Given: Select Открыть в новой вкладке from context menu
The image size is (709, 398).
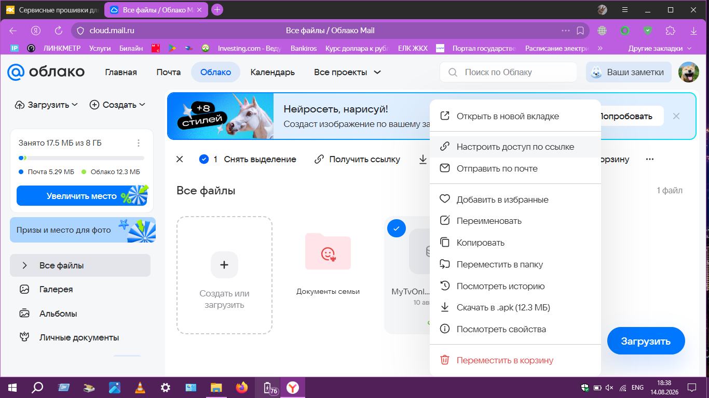Looking at the screenshot, I should click(515, 116).
